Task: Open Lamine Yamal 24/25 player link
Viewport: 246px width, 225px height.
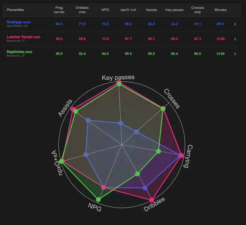Action: (x=23, y=37)
